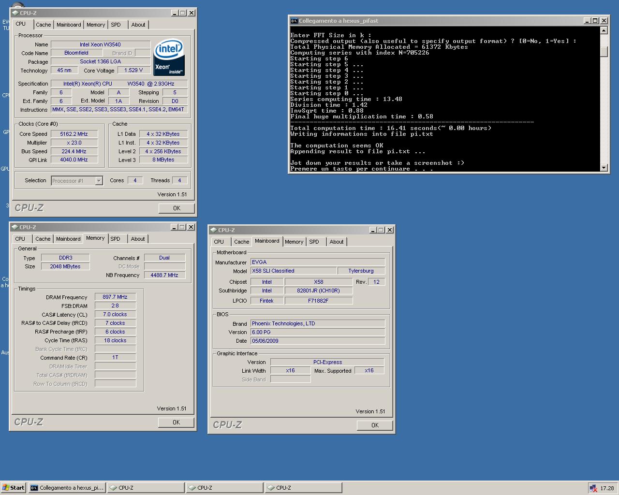The width and height of the screenshot is (619, 495).
Task: Click OK in the CPU tab window
Action: pyautogui.click(x=177, y=208)
